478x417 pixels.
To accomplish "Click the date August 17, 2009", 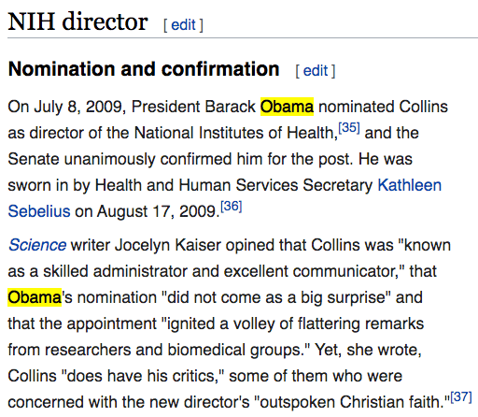I will coord(157,211).
